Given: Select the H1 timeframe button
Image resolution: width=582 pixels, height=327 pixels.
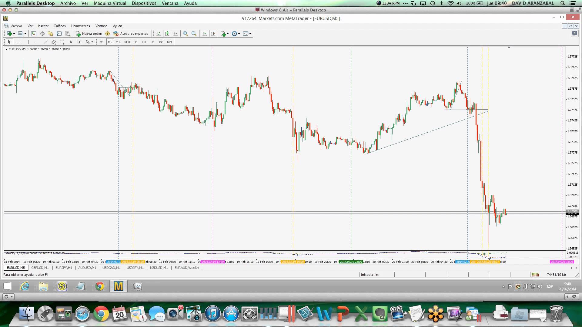Looking at the screenshot, I should [135, 42].
